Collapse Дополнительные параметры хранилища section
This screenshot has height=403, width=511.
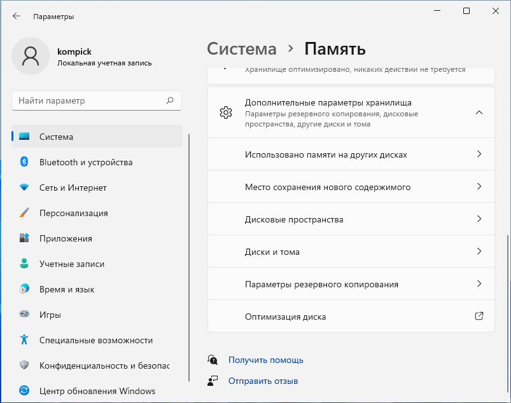pyautogui.click(x=479, y=113)
